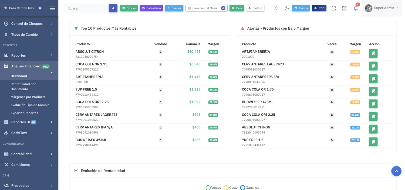Click the CashFlow sidebar icon
Image resolution: width=405 pixels, height=190 pixels.
pos(6,133)
